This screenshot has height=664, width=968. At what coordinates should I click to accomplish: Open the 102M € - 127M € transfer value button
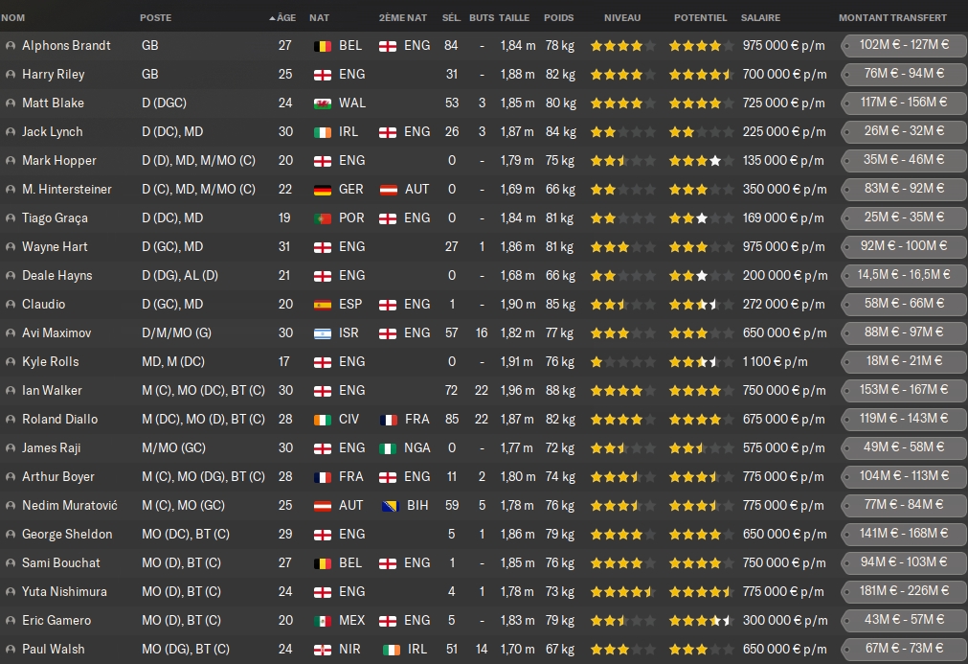click(x=904, y=45)
